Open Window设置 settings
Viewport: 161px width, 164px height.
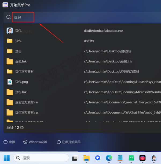(x=35, y=142)
